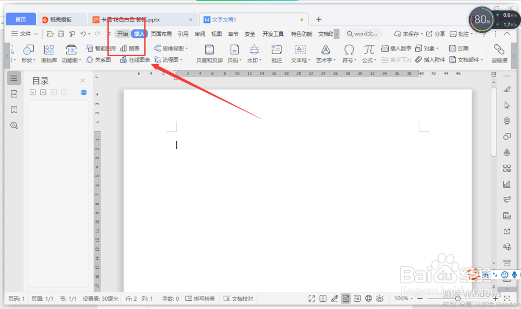Open the Icon Library (图标库)
This screenshot has width=521, height=309.
click(49, 54)
